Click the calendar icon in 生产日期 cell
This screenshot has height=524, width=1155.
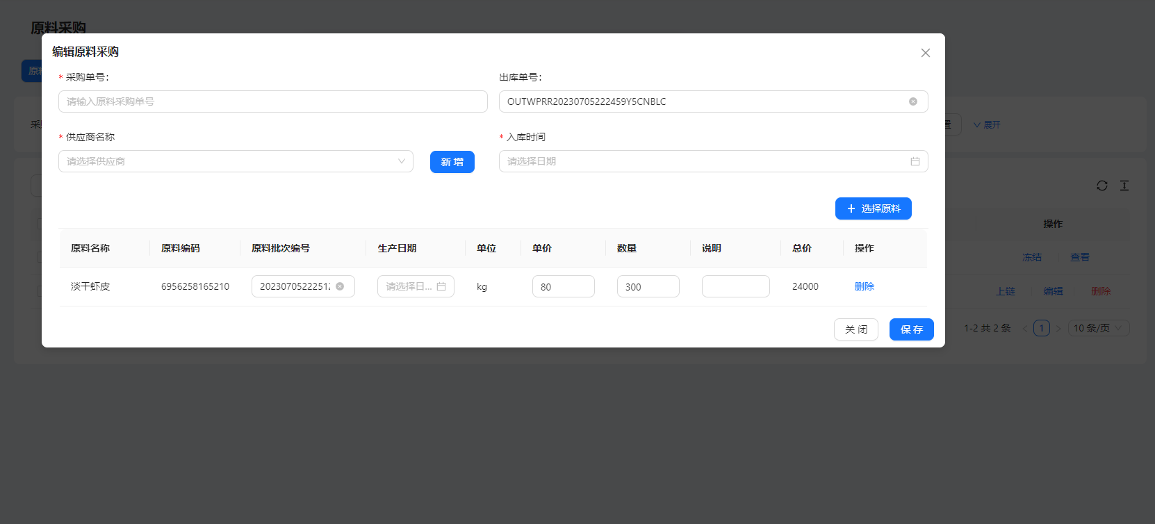click(441, 286)
